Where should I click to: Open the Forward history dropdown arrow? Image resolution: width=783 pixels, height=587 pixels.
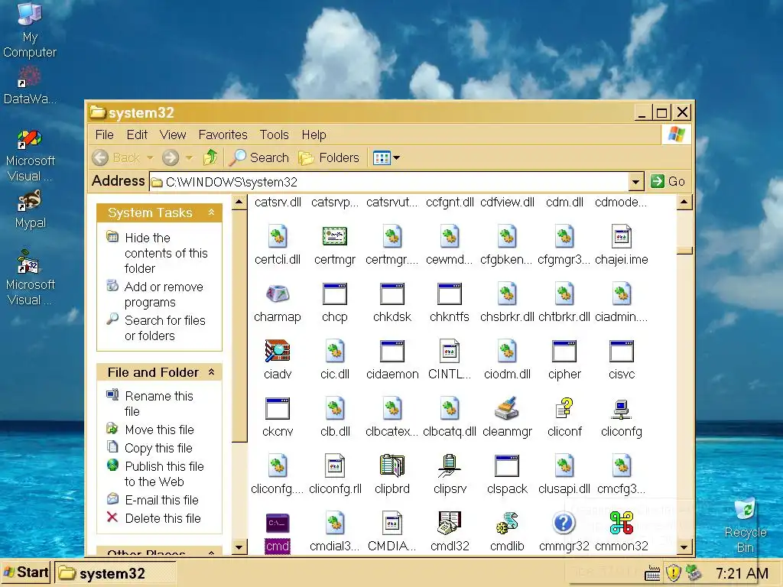189,157
